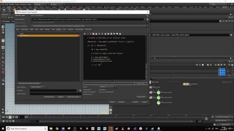This screenshot has width=234, height=131.
Task: Open the Switch to Definition dropdown arrow
Action: click(147, 26)
